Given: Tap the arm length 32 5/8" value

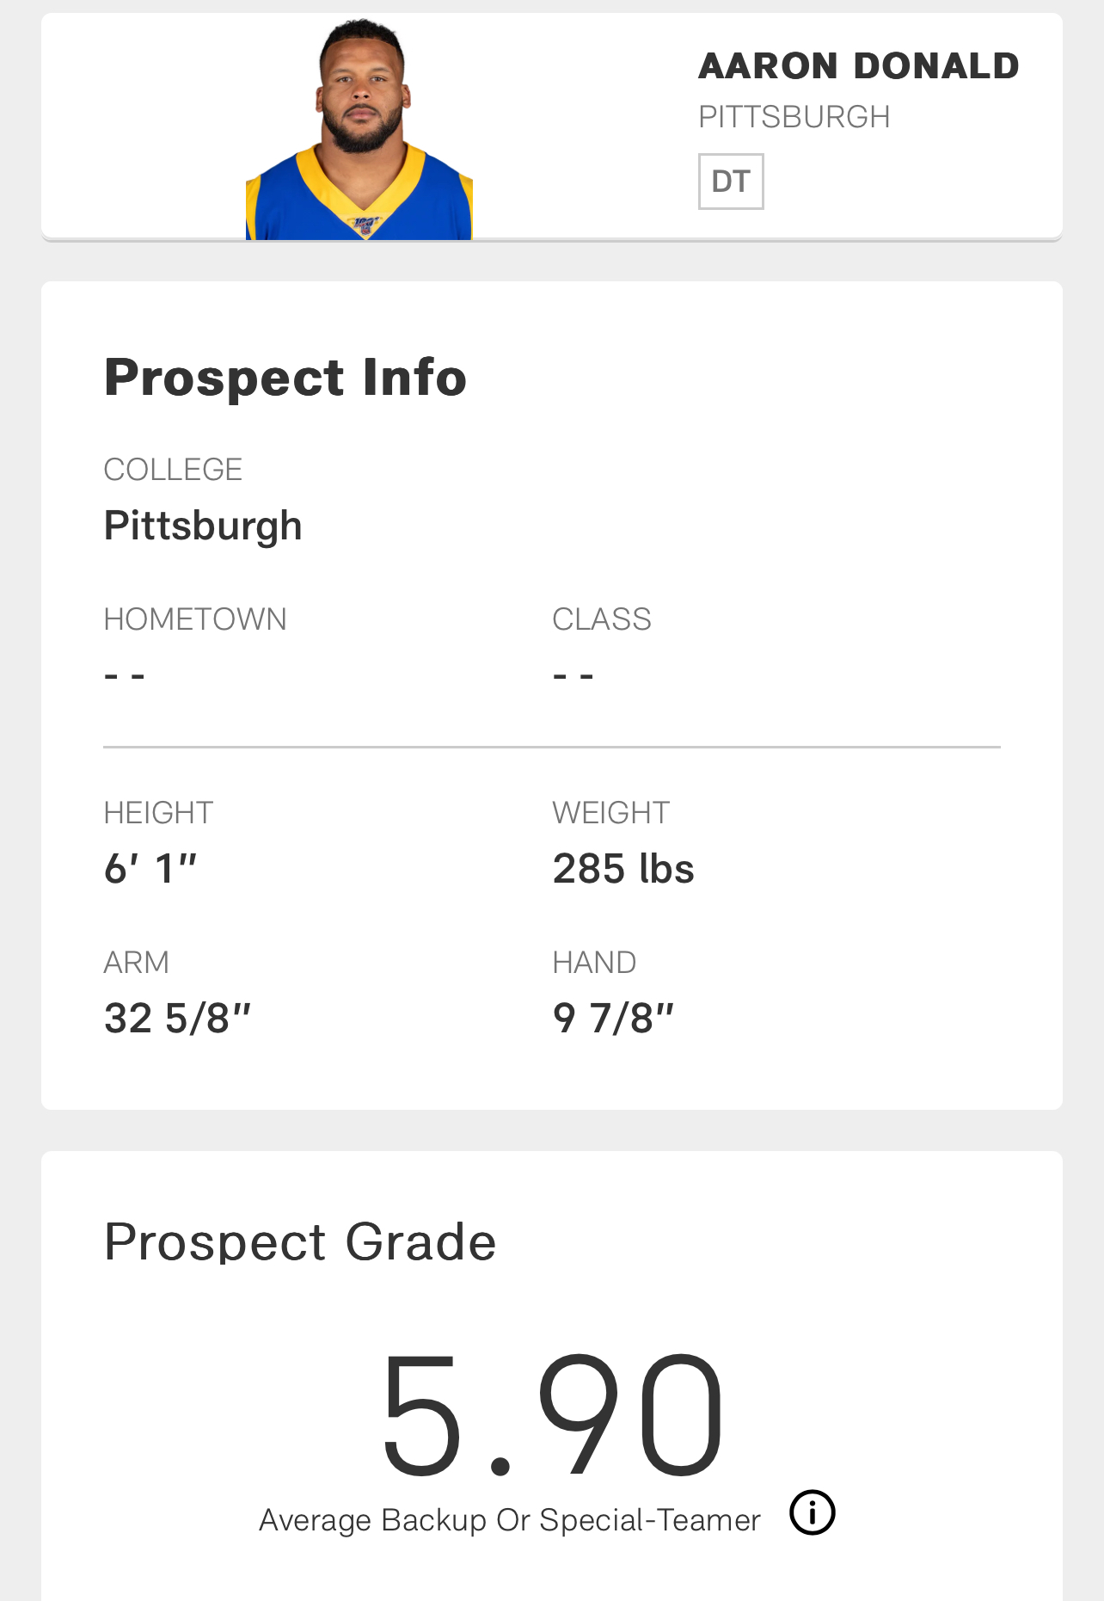Looking at the screenshot, I should [x=177, y=1018].
